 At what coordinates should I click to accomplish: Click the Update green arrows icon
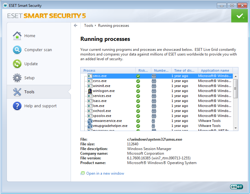pyautogui.click(x=17, y=64)
